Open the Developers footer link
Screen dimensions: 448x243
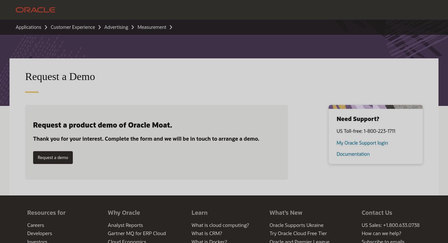pos(39,233)
